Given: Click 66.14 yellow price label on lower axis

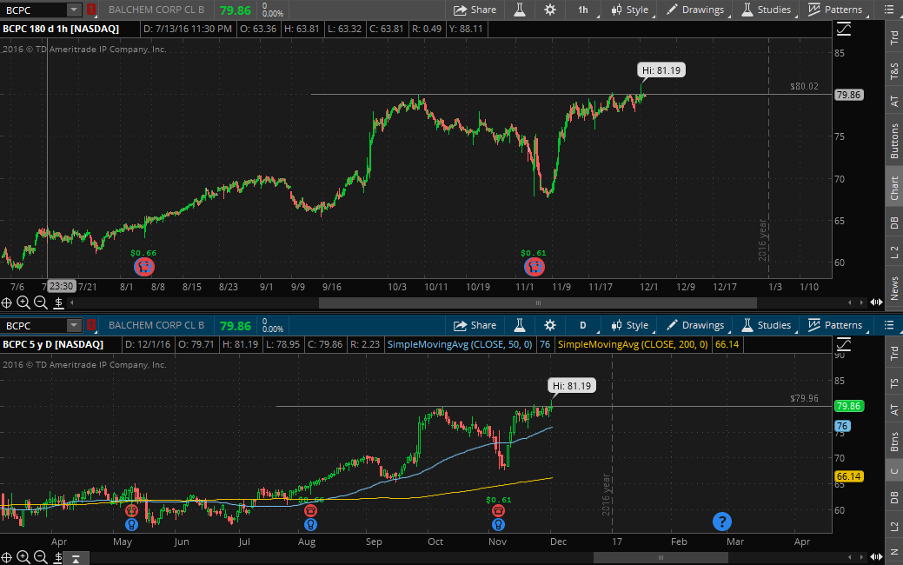Looking at the screenshot, I should (848, 476).
